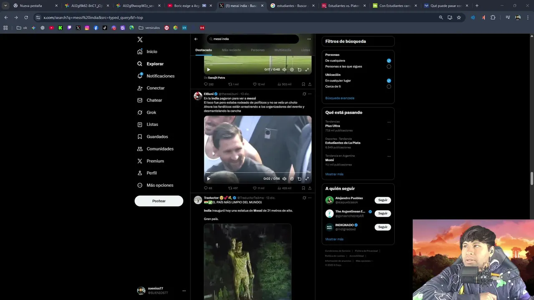Open Plus Ultra trend options
534x300 pixels.
pyautogui.click(x=389, y=122)
